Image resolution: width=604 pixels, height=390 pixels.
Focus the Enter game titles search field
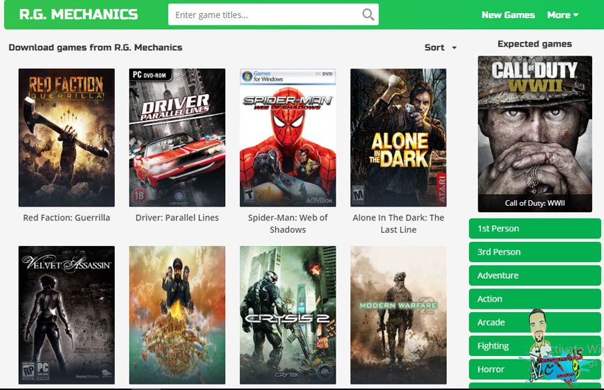point(273,15)
